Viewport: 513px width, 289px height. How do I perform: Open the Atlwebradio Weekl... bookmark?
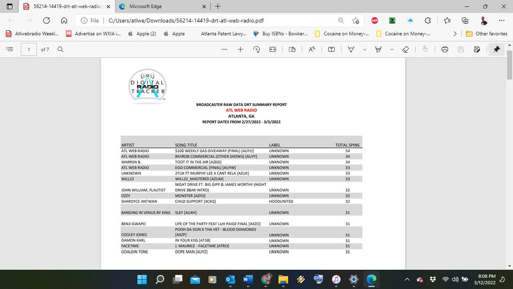coord(32,33)
